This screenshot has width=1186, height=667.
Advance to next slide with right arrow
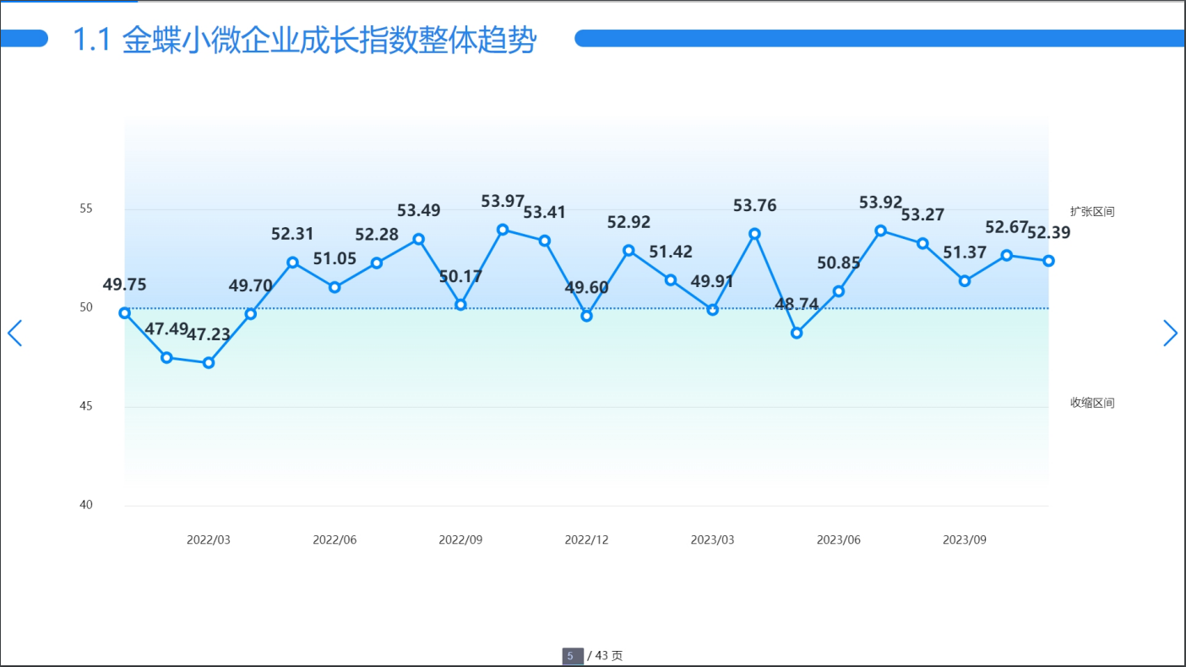click(x=1170, y=333)
